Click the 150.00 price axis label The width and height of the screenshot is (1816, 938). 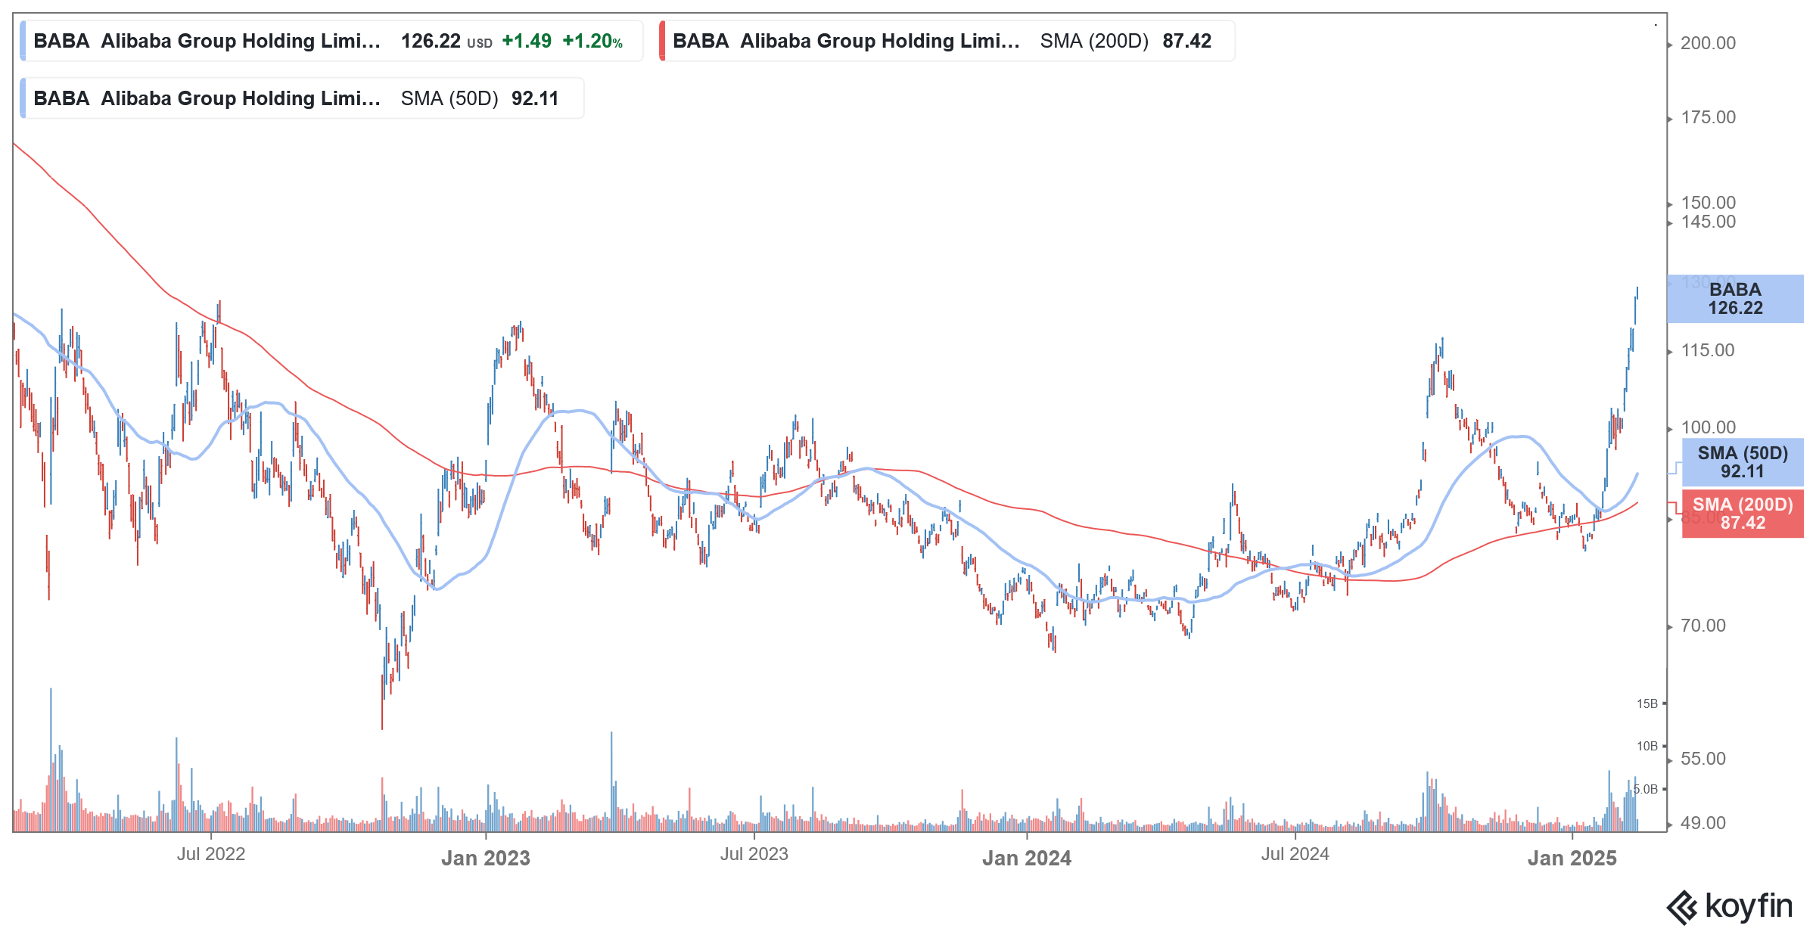click(x=1708, y=203)
